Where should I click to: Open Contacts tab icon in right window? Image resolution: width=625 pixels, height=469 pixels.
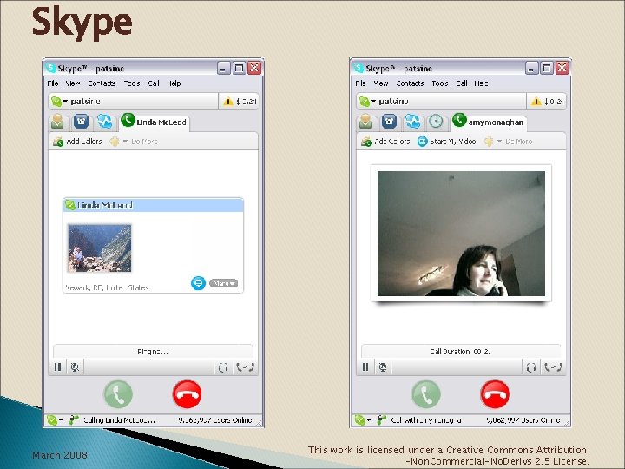pos(366,122)
